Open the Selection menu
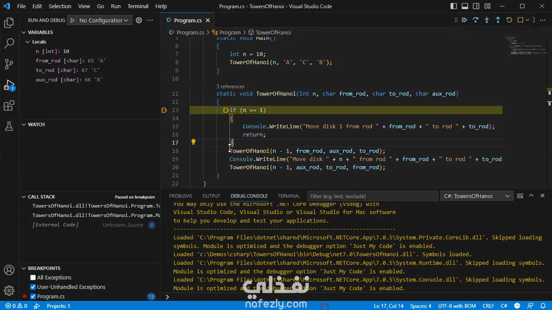Image resolution: width=552 pixels, height=310 pixels. (60, 6)
